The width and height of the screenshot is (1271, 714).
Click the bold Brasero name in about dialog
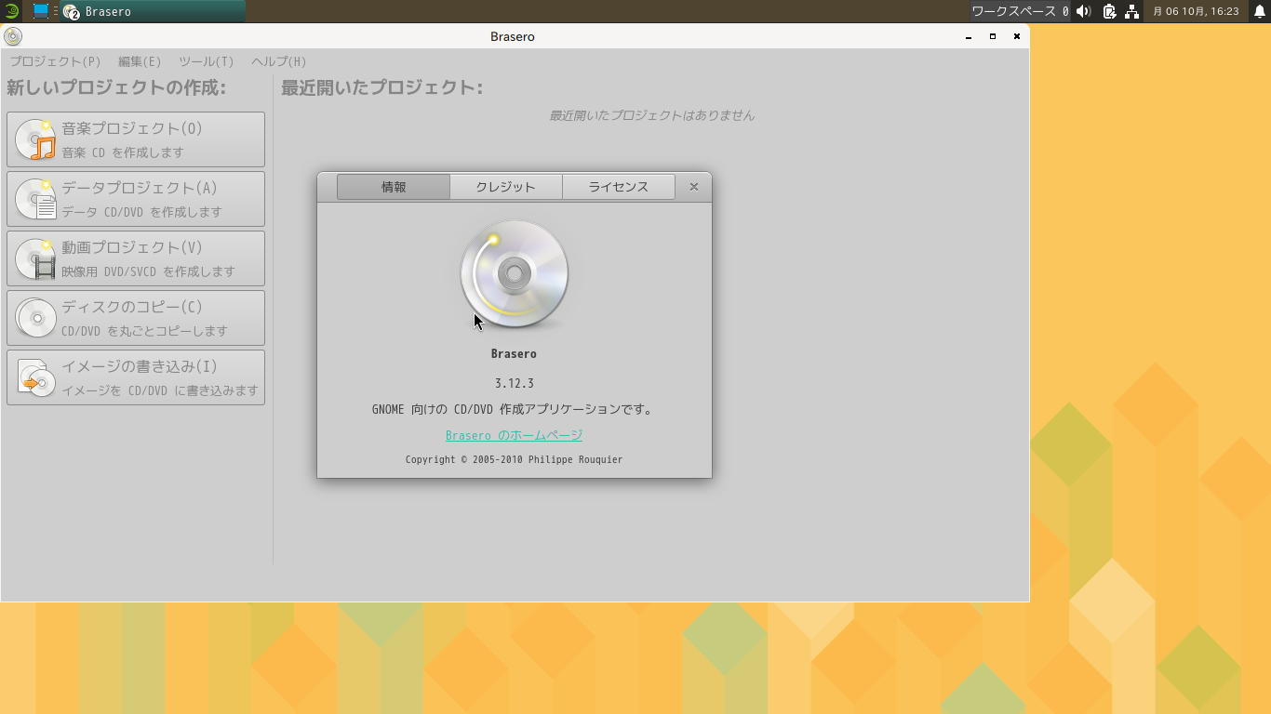pos(515,353)
